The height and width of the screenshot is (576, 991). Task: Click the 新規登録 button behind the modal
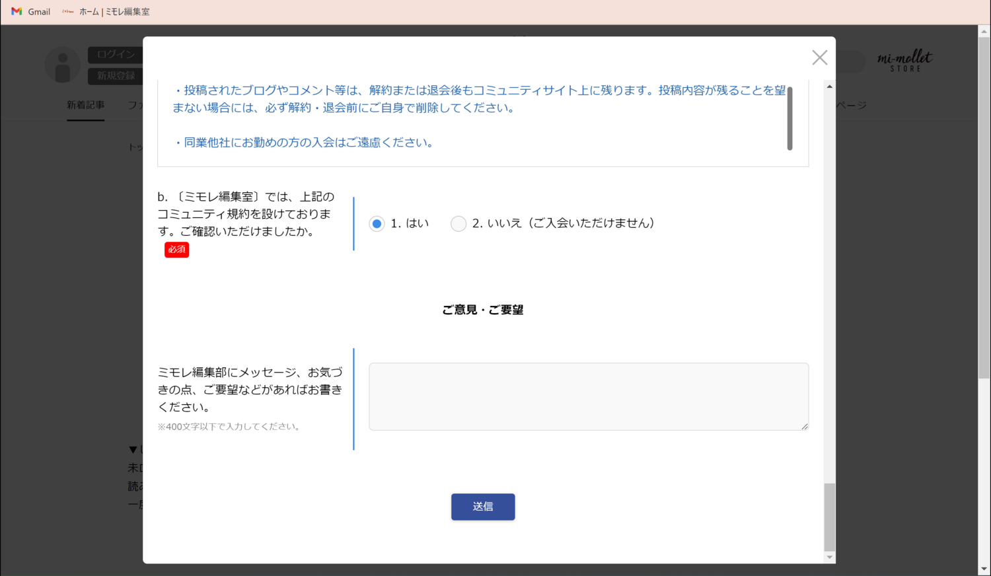115,75
